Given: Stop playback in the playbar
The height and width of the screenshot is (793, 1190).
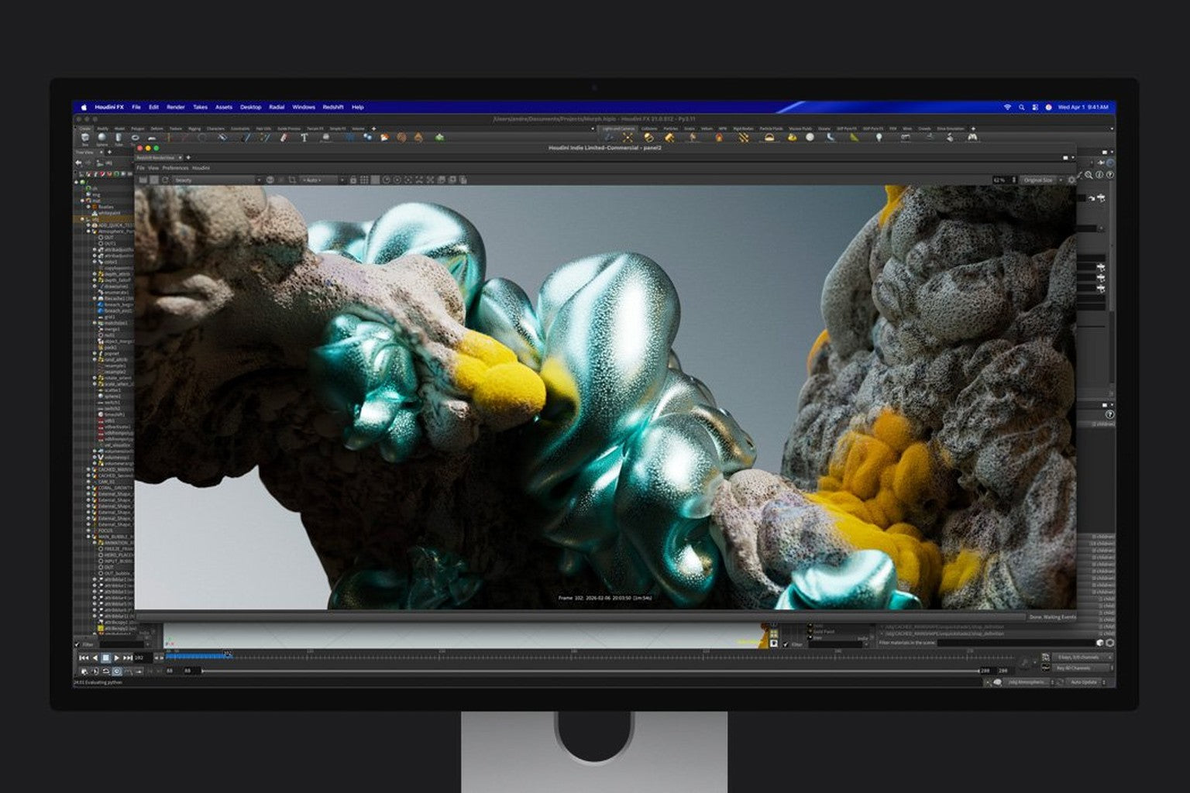Looking at the screenshot, I should (x=106, y=657).
